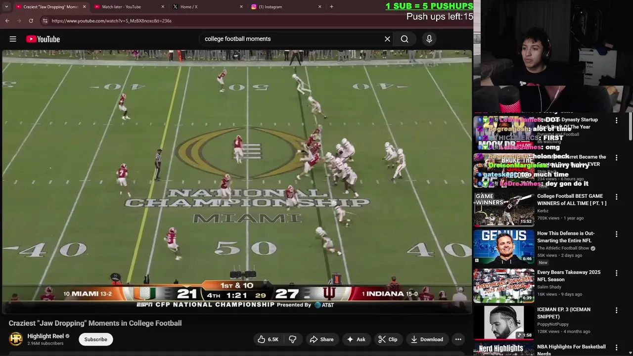This screenshot has width=633, height=356.
Task: Open menu for NBA Highlights video
Action: (x=616, y=348)
